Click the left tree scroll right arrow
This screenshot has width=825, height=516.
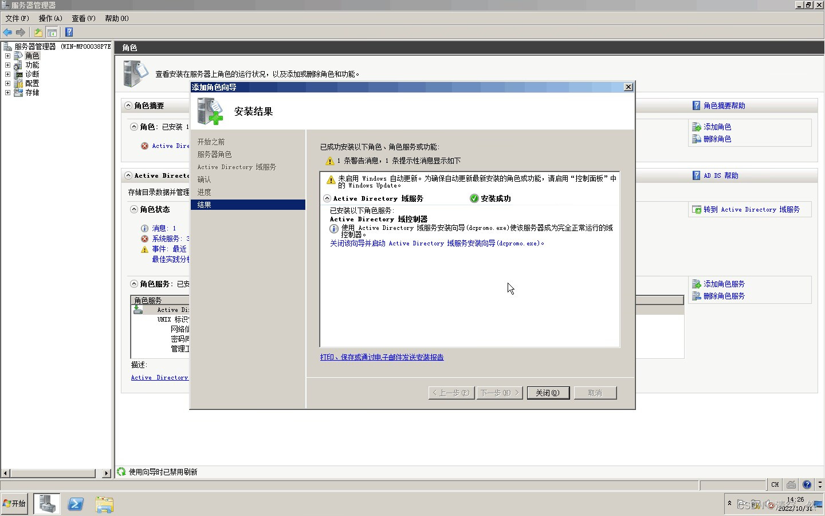pos(107,474)
